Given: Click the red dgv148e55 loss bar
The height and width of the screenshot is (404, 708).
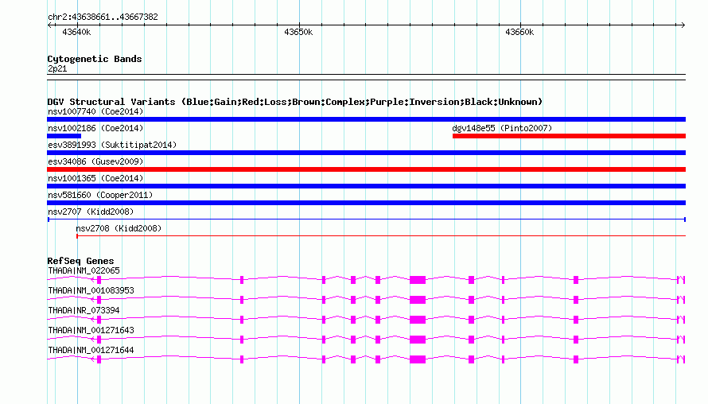Looking at the screenshot, I should pyautogui.click(x=569, y=136).
